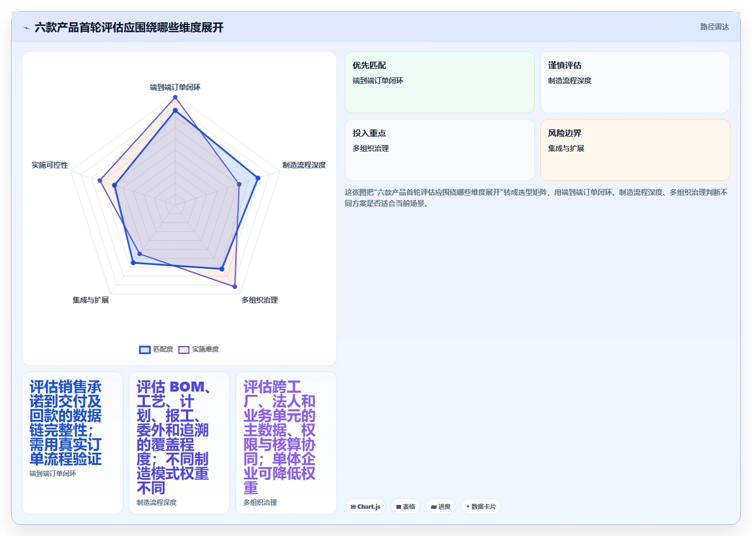Click the 制造流程深度 text in 谨慎评估 card
This screenshot has height=536, width=752.
coord(570,81)
